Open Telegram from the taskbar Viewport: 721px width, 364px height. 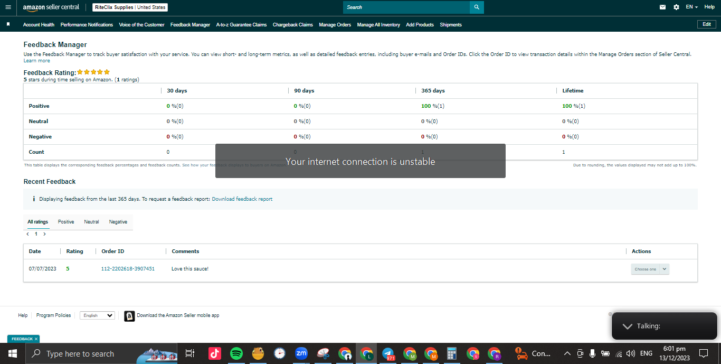[388, 353]
